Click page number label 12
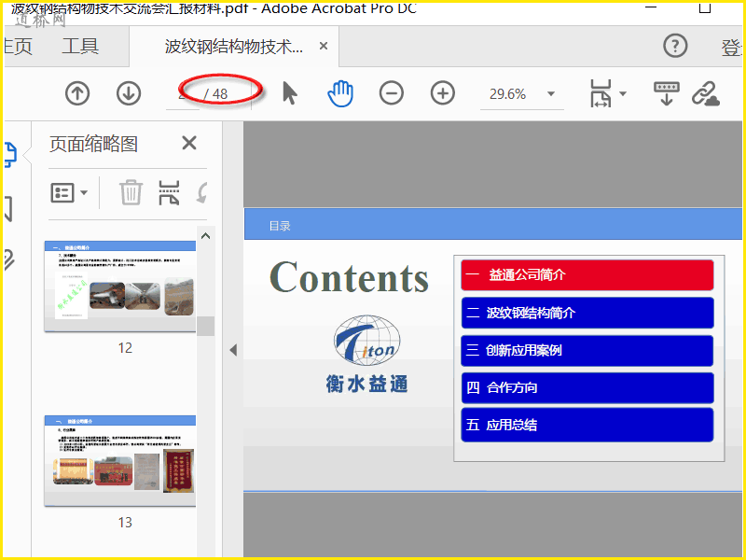 125,348
